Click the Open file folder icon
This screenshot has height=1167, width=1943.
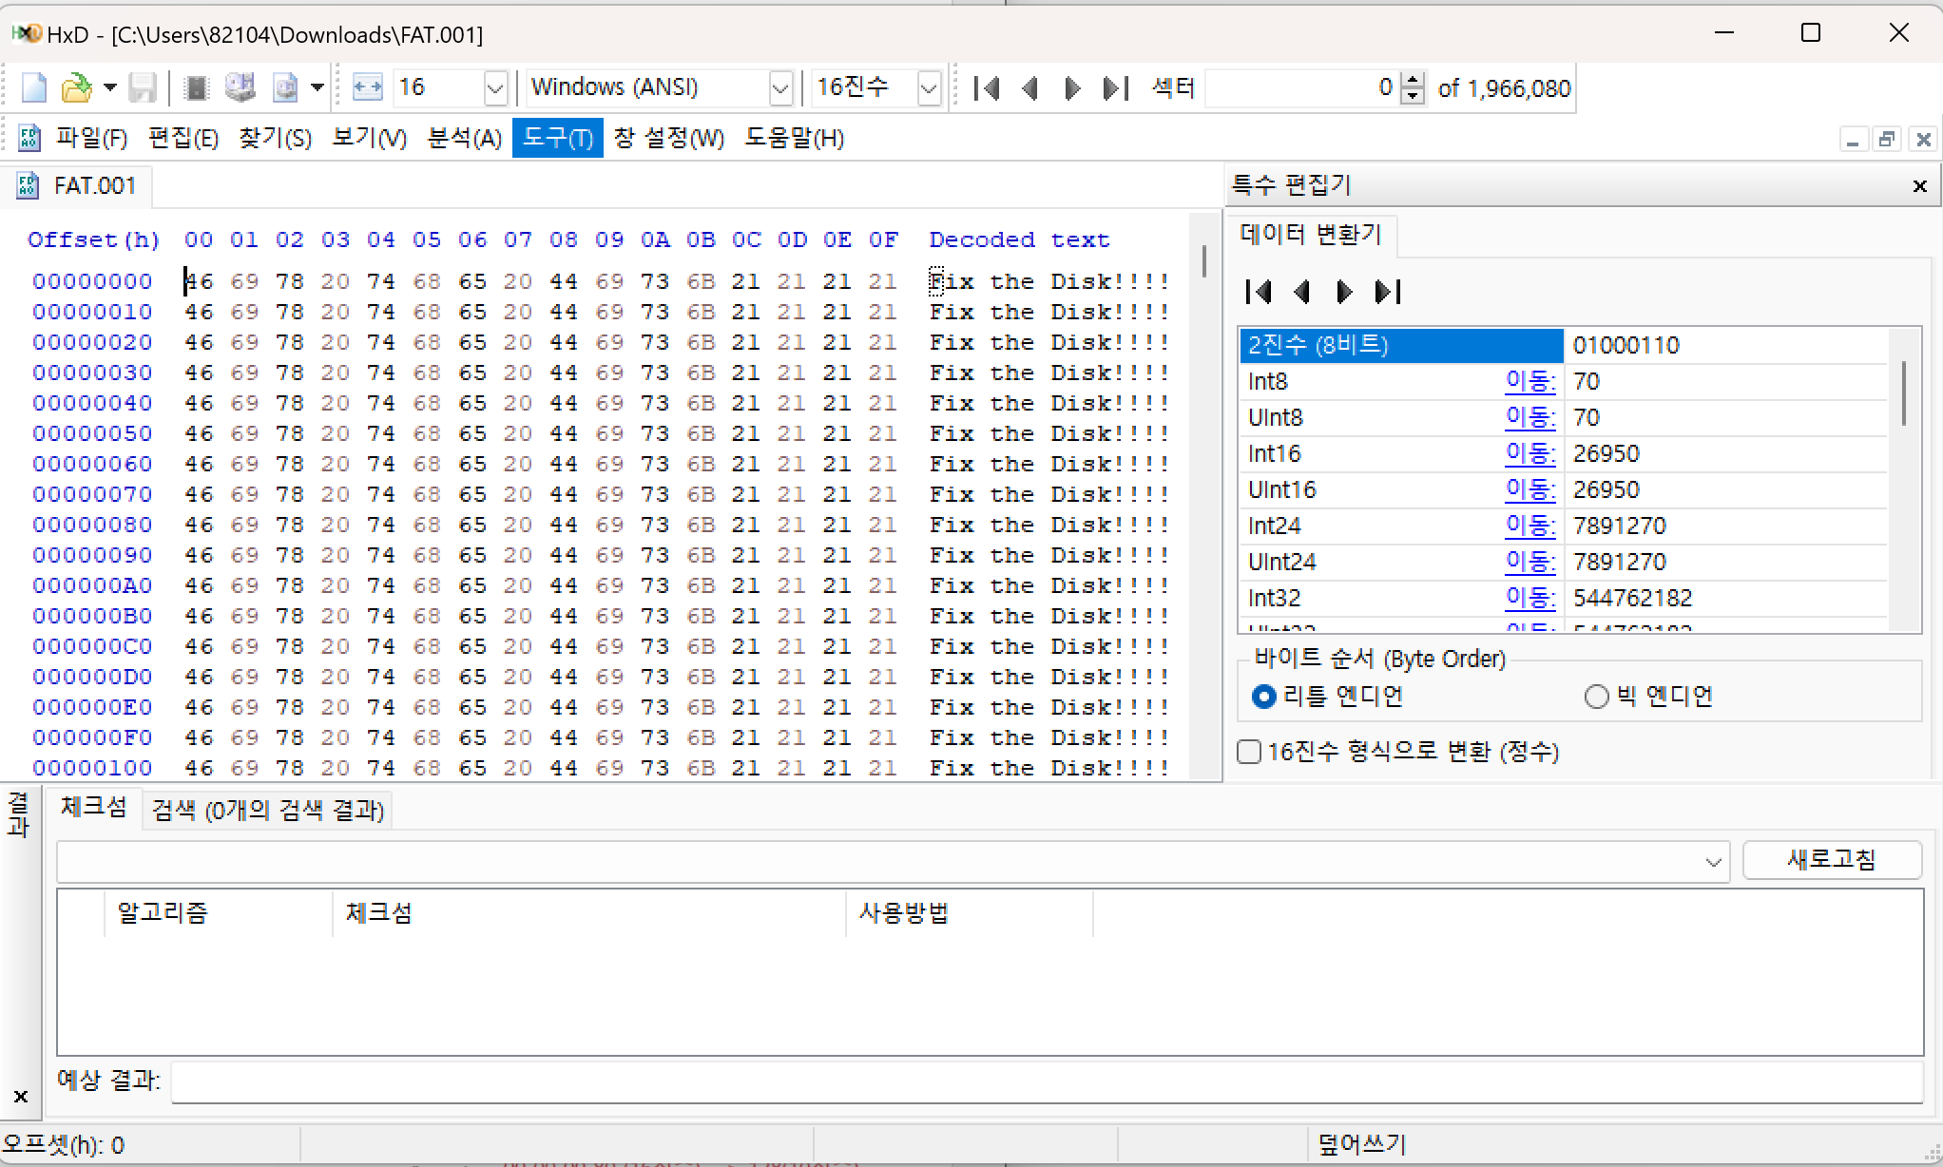(75, 88)
